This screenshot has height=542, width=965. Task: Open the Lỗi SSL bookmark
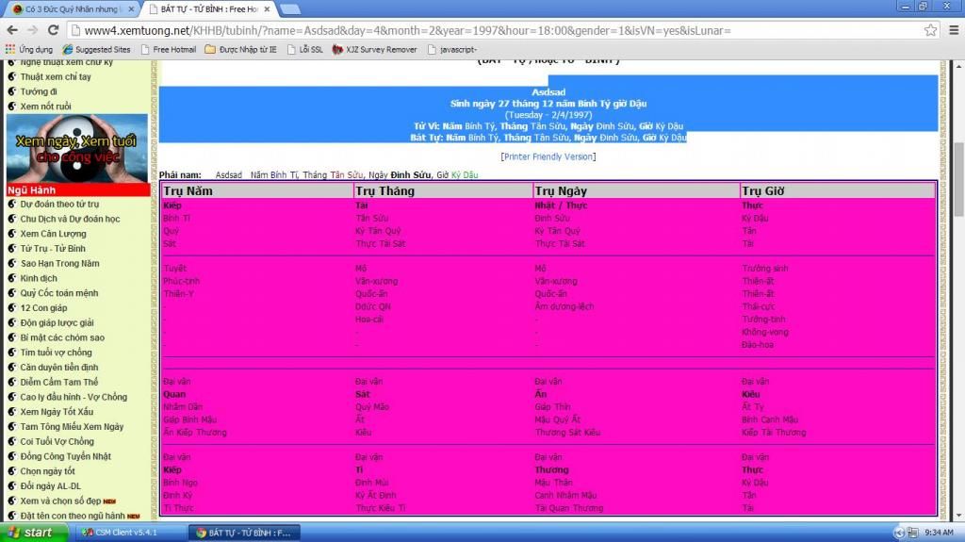[305, 49]
